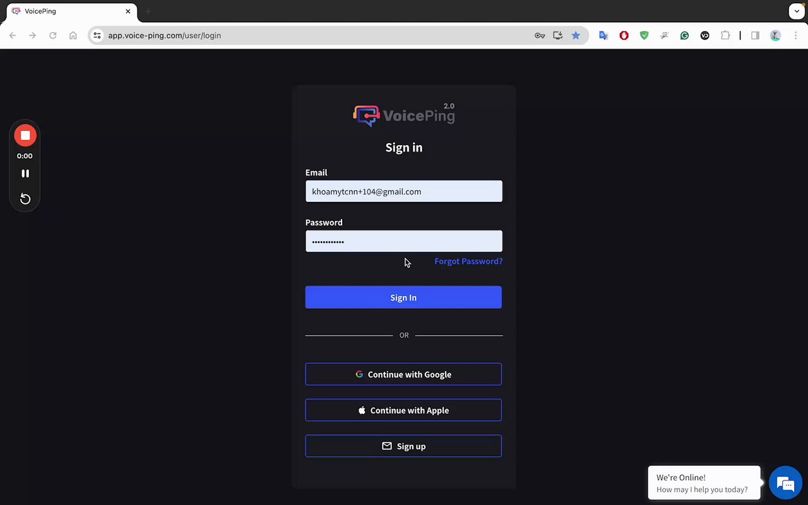808x505 pixels.
Task: Open the browser extensions puzzle icon
Action: (725, 35)
